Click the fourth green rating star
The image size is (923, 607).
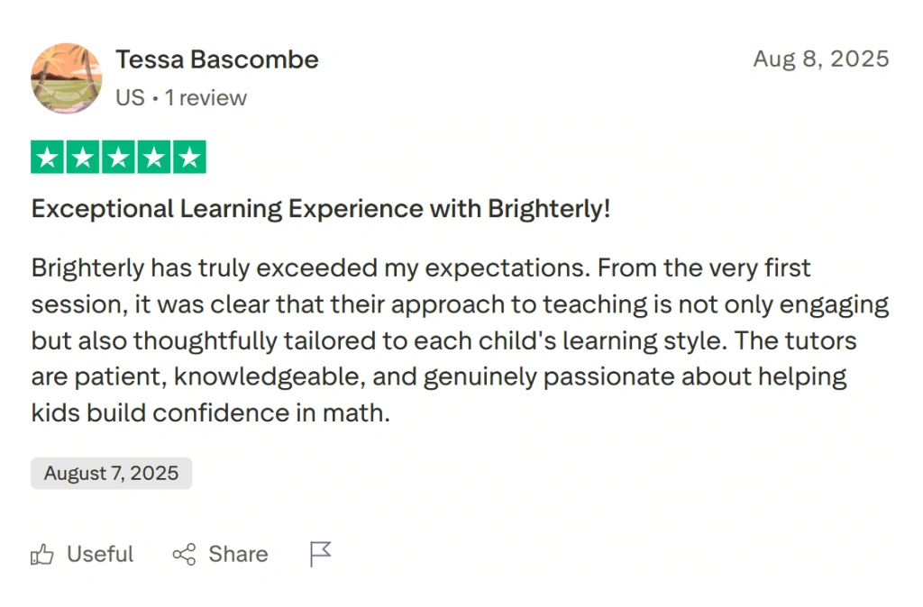[x=154, y=156]
